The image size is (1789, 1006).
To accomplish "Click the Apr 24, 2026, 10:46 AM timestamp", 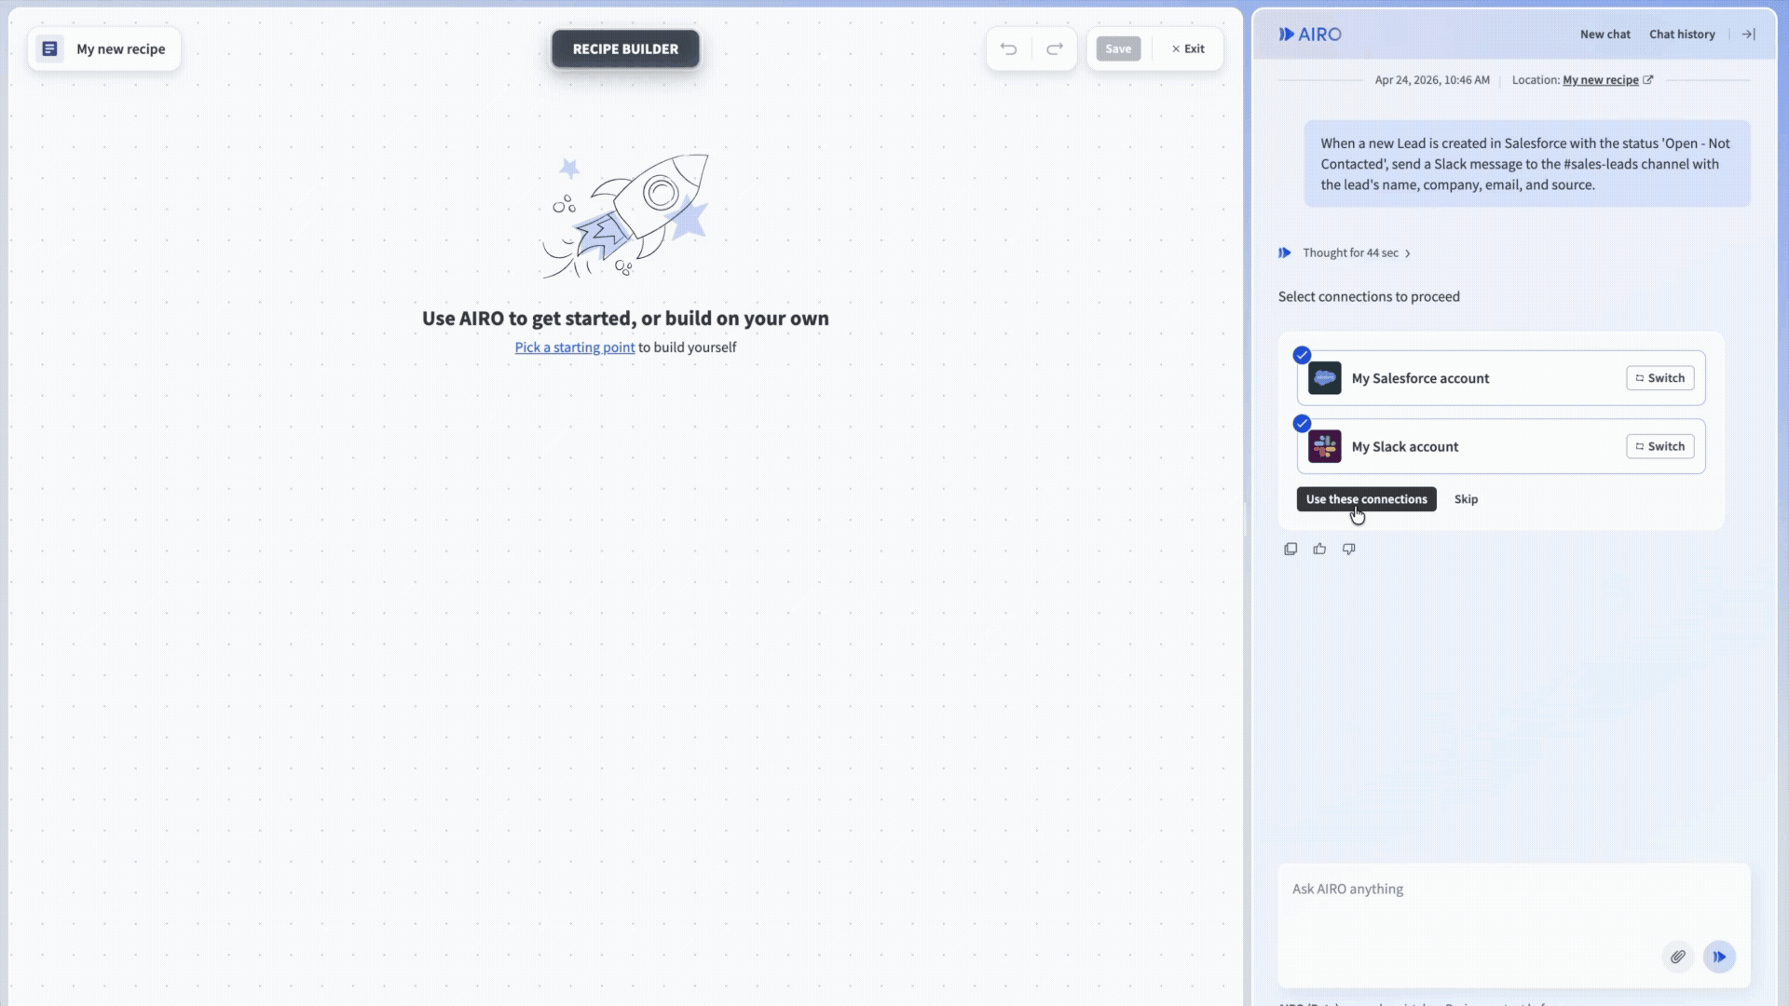I will click(x=1432, y=80).
